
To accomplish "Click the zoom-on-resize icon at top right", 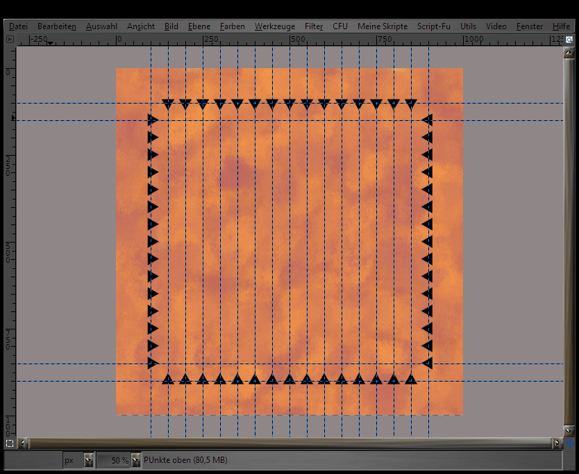I will click(x=569, y=40).
